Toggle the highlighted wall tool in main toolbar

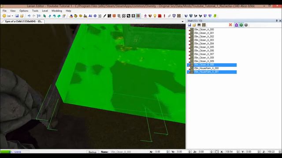(x=138, y=16)
